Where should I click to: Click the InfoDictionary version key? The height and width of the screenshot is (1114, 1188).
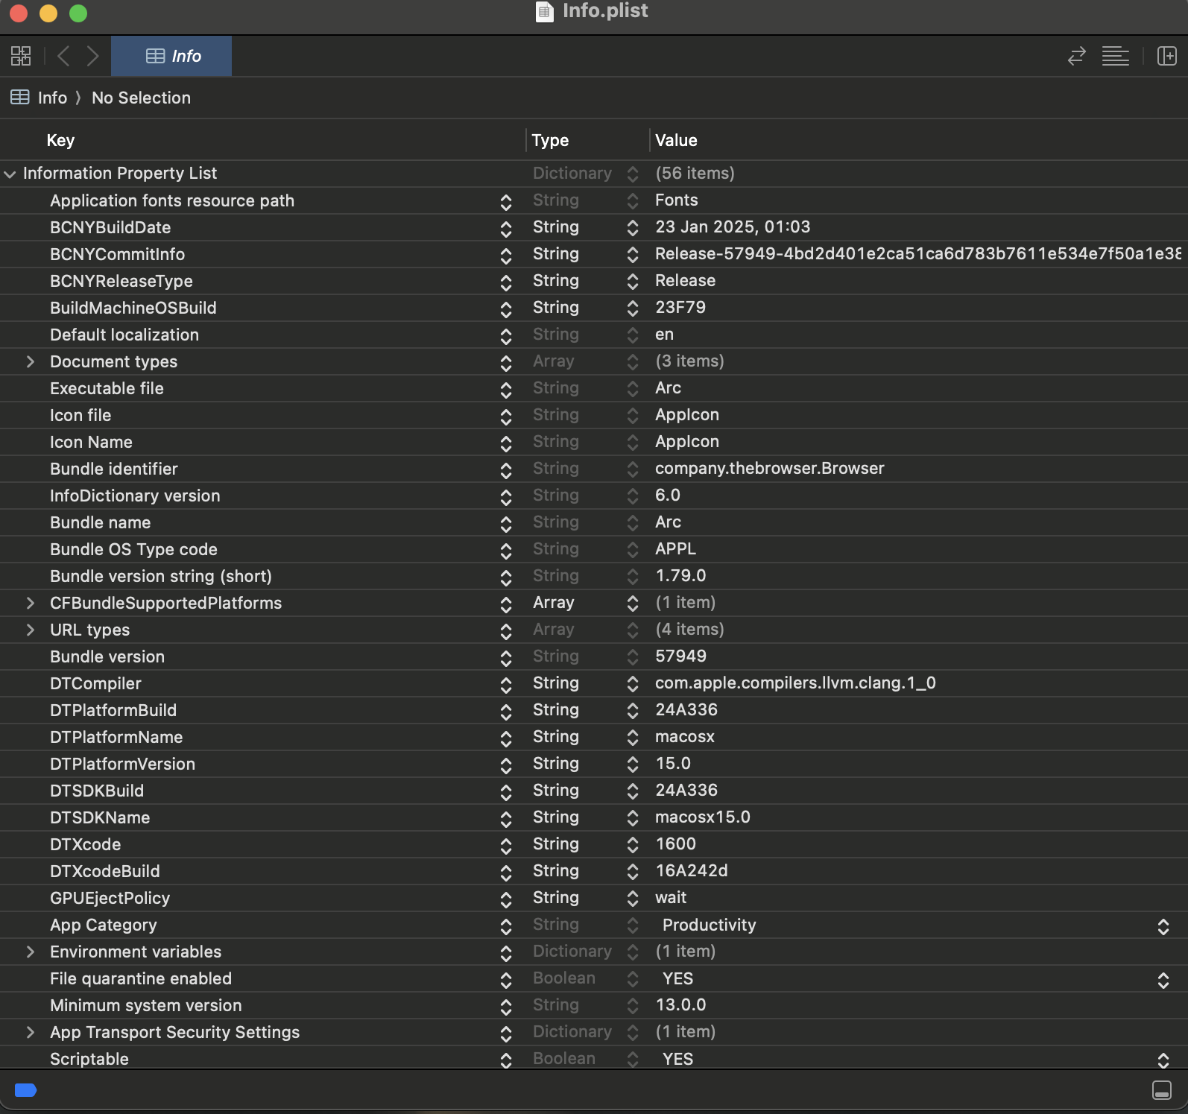(x=135, y=496)
